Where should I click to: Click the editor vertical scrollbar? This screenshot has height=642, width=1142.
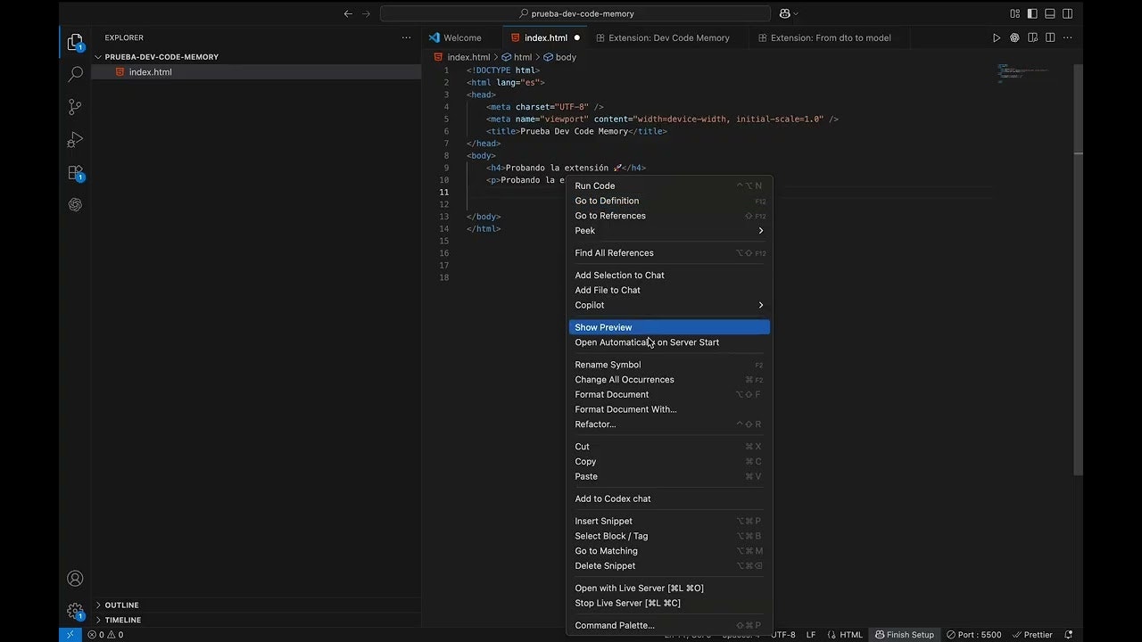(1079, 267)
